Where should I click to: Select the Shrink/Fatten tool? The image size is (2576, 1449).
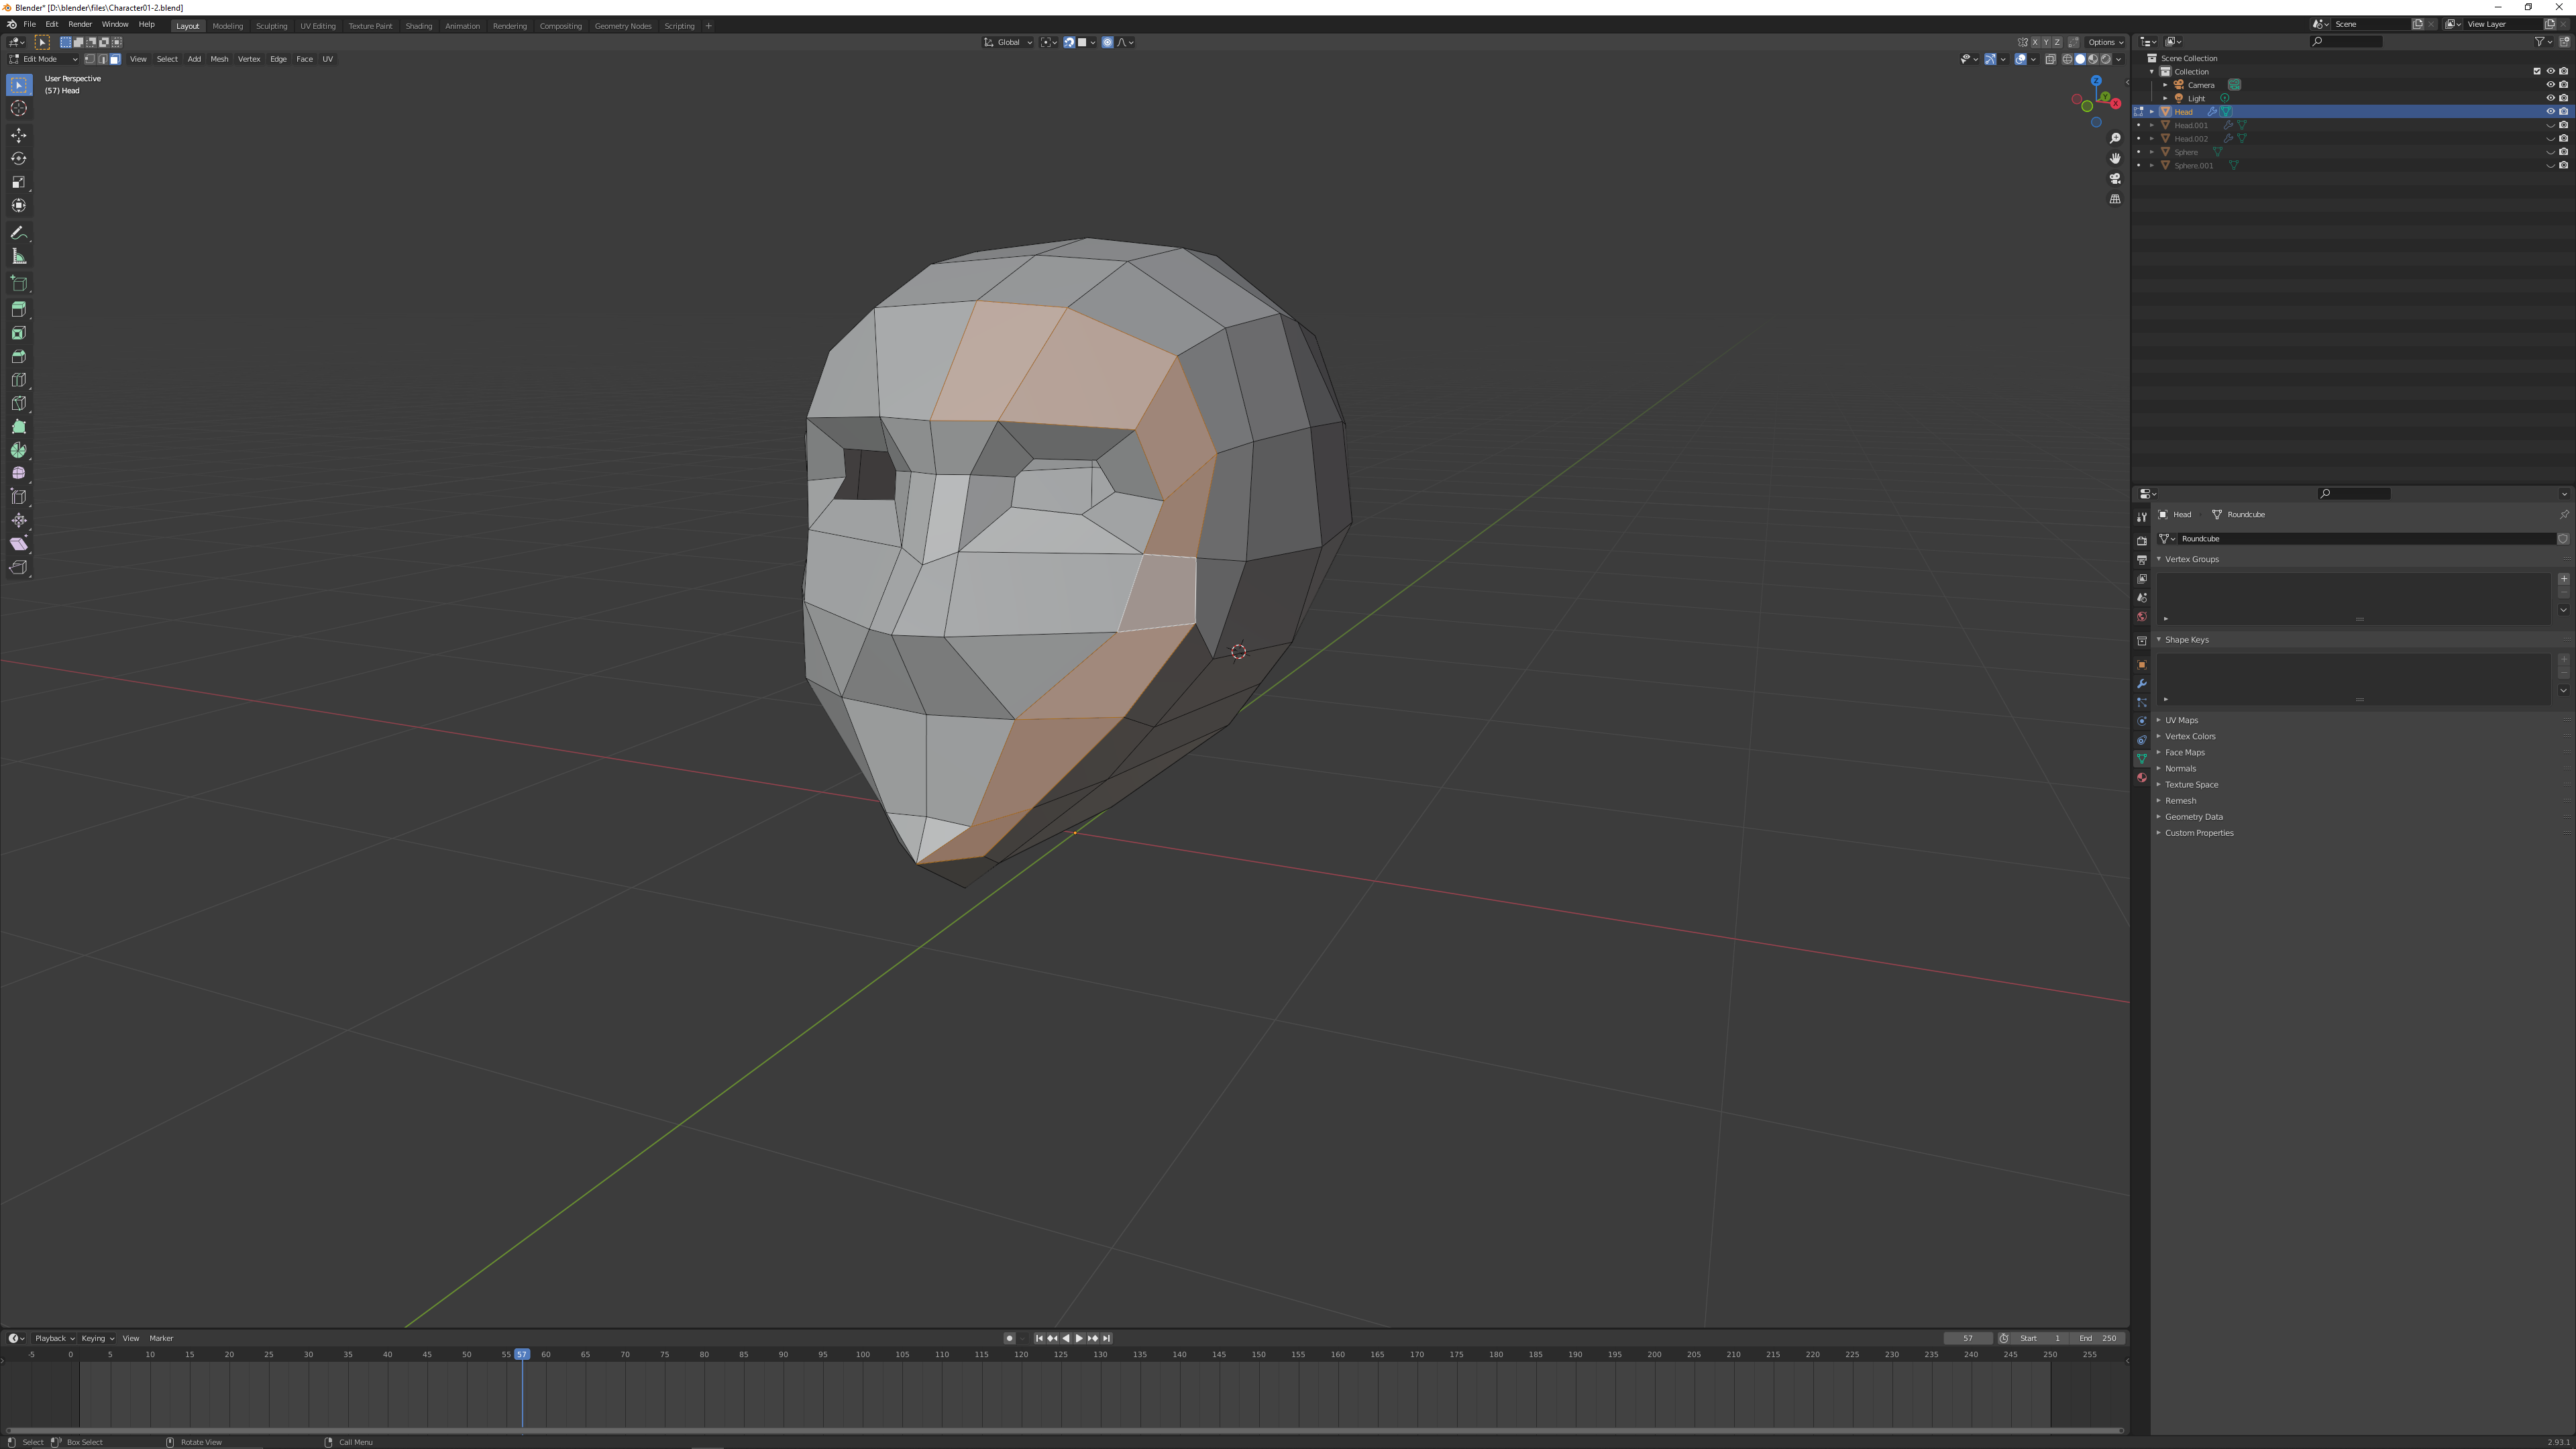[x=19, y=521]
